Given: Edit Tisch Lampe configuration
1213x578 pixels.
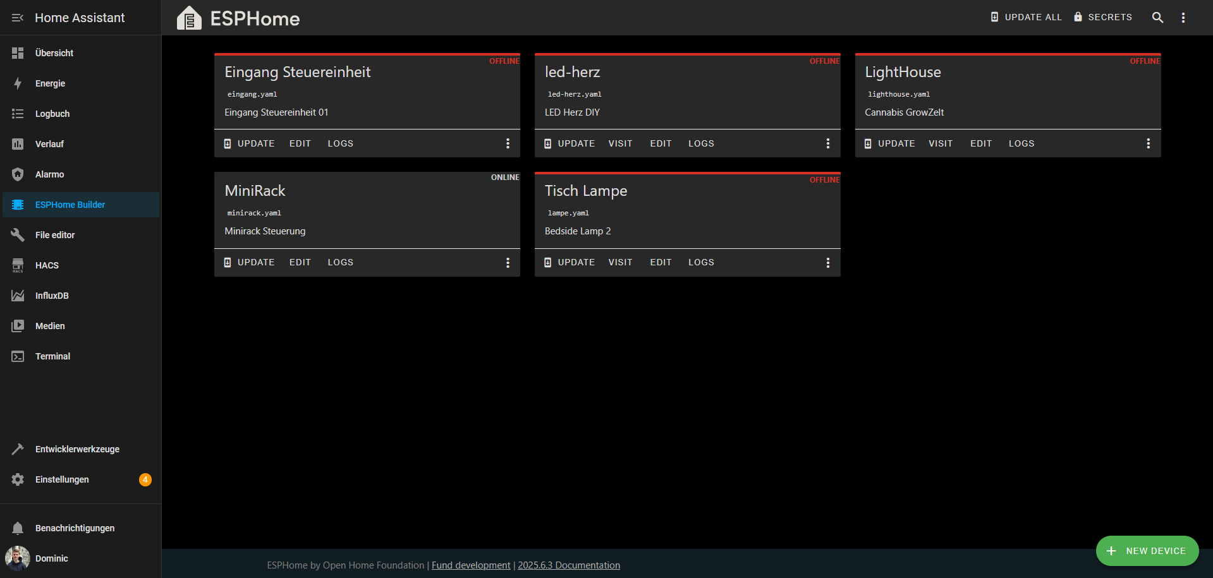Looking at the screenshot, I should point(661,262).
